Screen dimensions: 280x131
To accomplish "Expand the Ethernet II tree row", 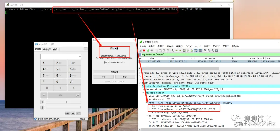I will click(140, 76).
